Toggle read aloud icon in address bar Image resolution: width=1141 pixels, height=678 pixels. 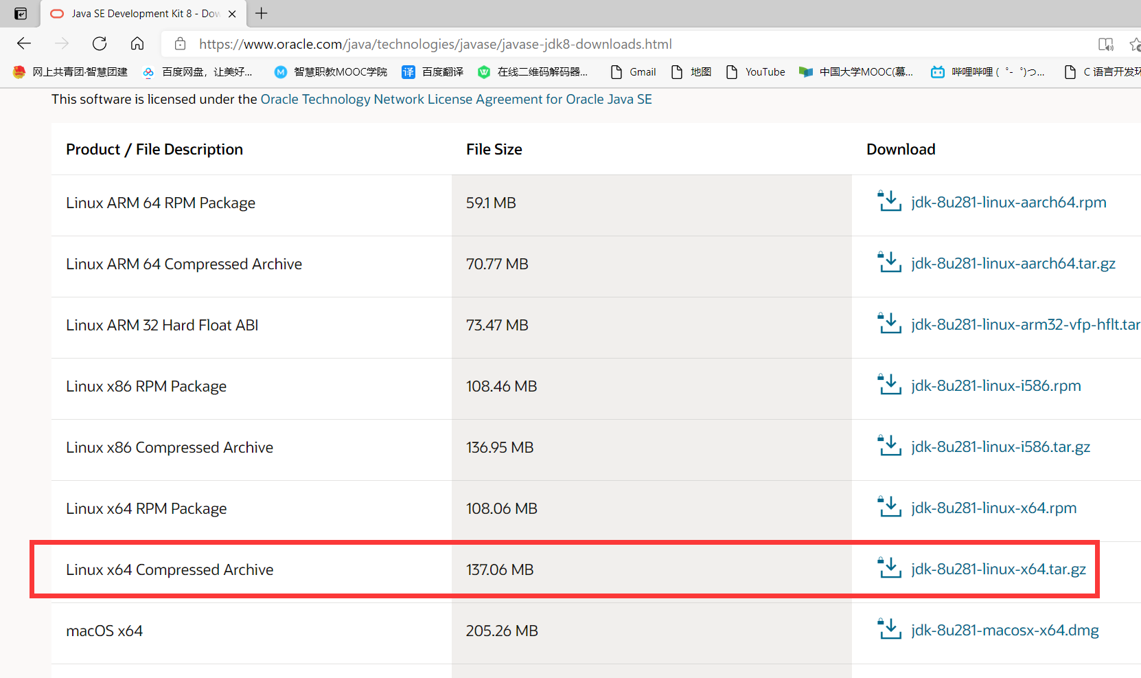pos(1105,45)
